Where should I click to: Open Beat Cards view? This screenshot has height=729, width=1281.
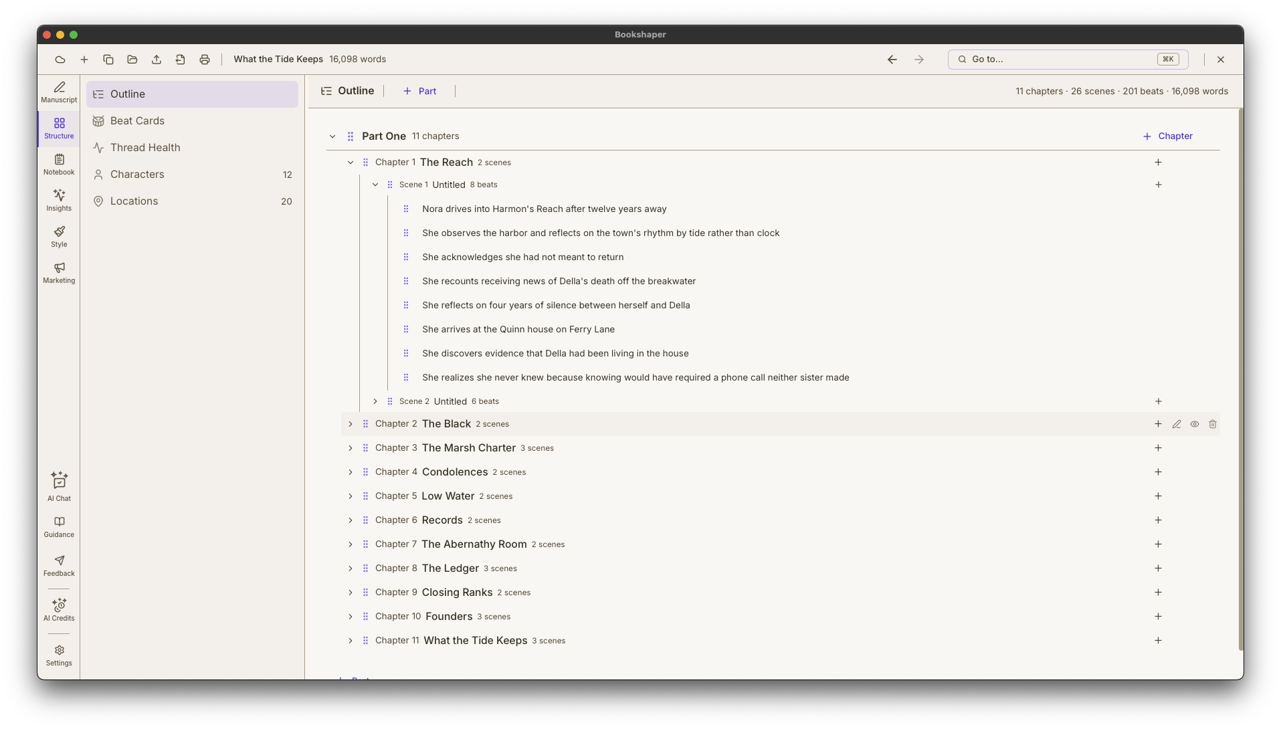coord(192,121)
